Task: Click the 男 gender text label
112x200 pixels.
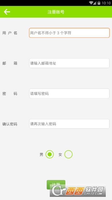Action: (41, 155)
